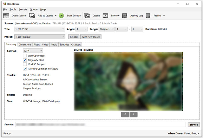Click the Save New Preset button

(x=91, y=37)
